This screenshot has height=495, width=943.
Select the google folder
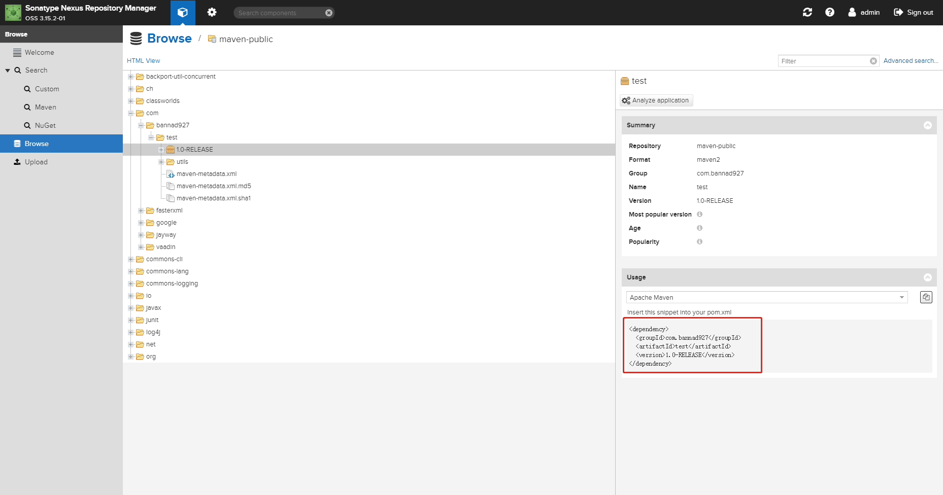(x=166, y=223)
